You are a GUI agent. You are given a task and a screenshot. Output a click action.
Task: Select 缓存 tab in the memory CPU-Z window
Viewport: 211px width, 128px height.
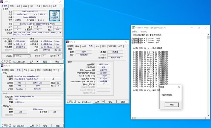[x=77, y=46]
